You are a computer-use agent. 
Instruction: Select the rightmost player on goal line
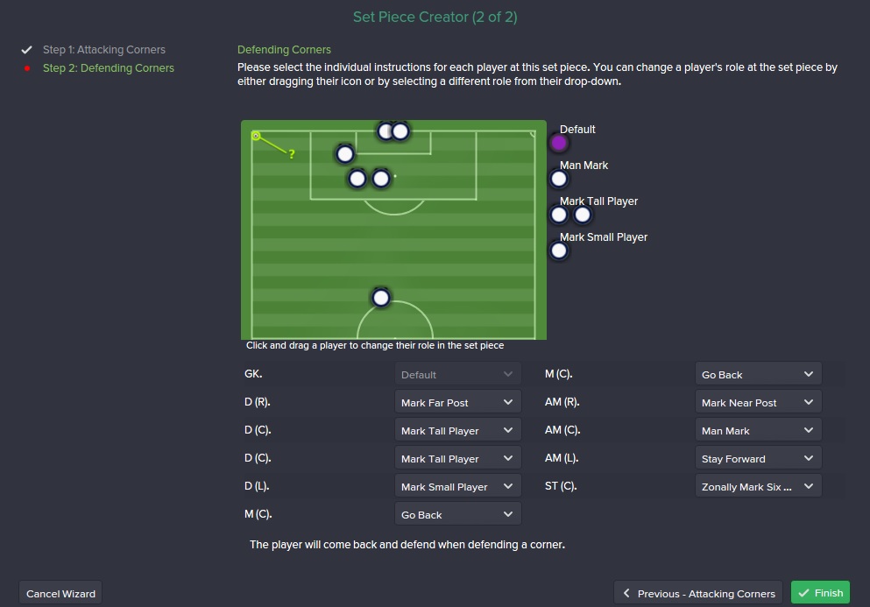tap(400, 131)
